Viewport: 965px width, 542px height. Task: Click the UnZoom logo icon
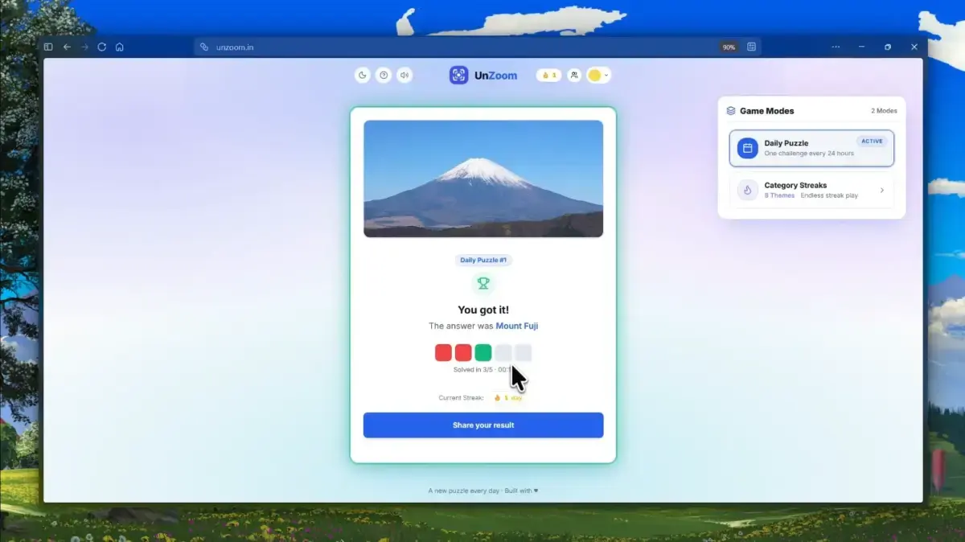pyautogui.click(x=458, y=76)
